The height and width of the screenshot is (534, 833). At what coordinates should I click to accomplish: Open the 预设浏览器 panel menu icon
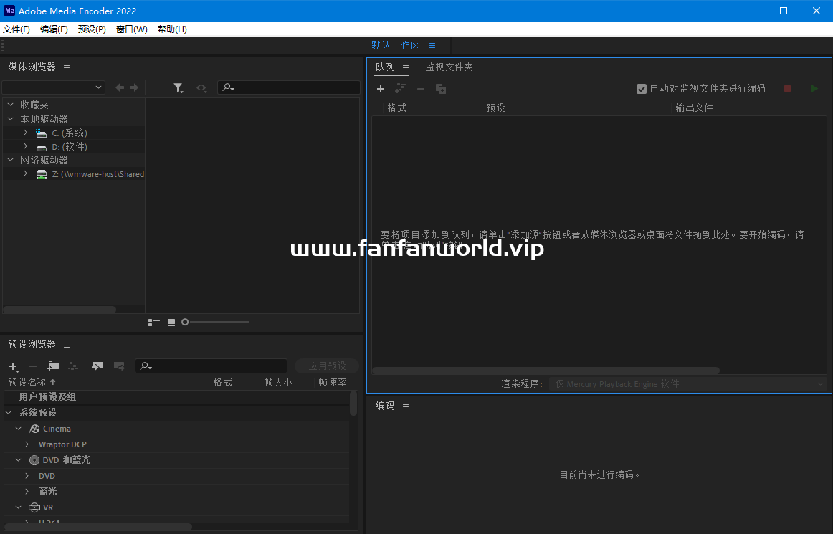coord(67,345)
